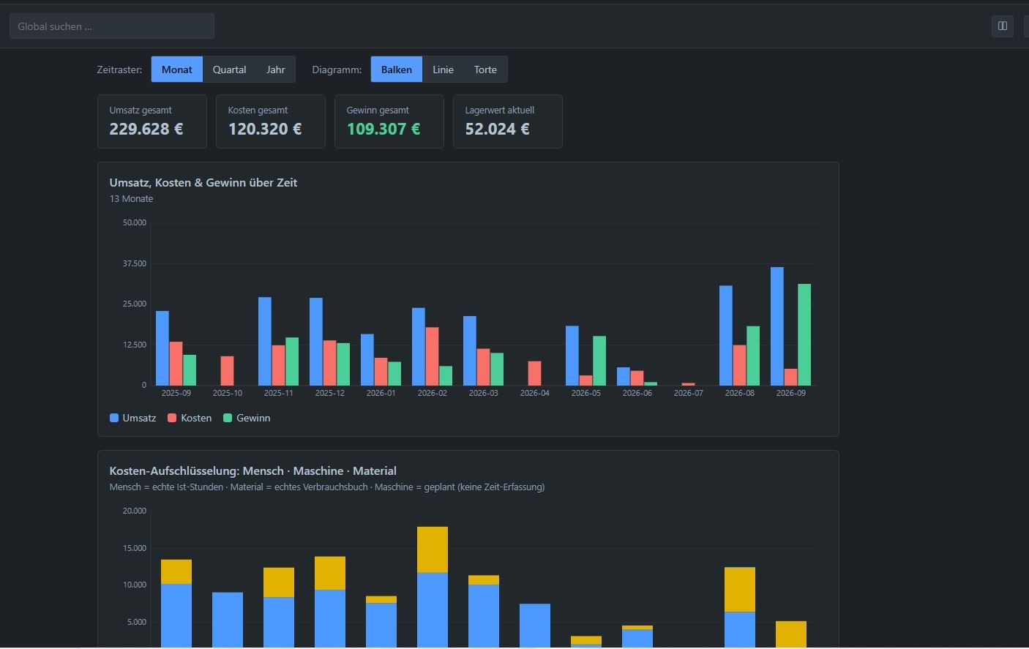Viewport: 1029px width, 649px height.
Task: Select the Balken diagram type
Action: pos(397,70)
